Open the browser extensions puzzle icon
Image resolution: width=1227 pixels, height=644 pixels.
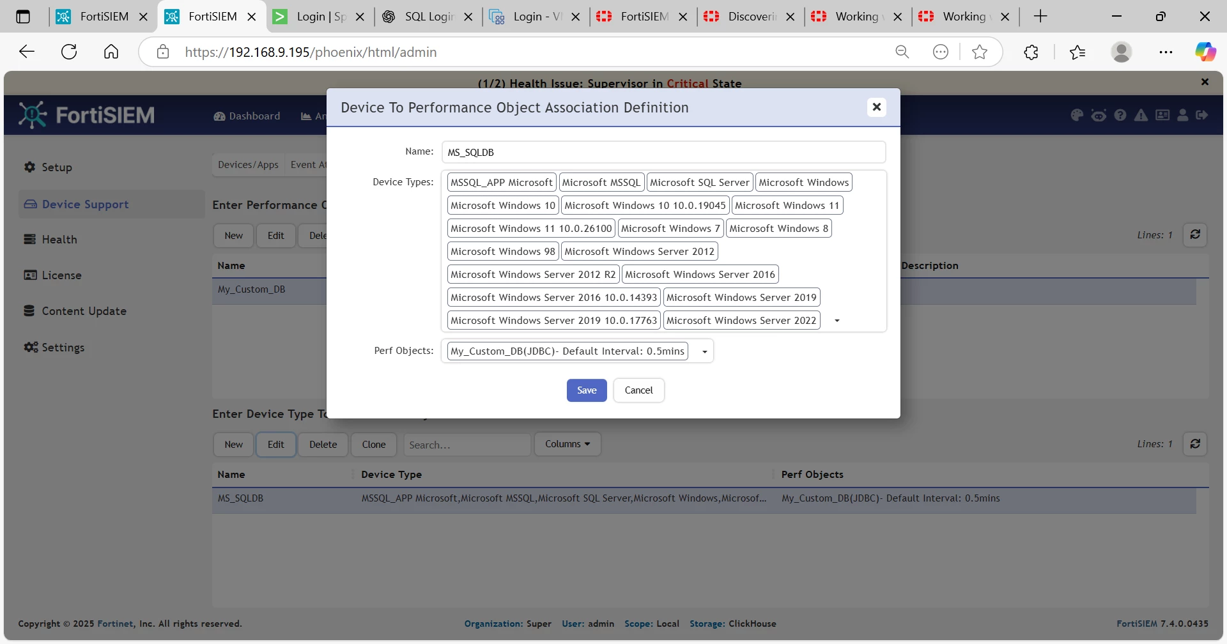pos(1031,52)
